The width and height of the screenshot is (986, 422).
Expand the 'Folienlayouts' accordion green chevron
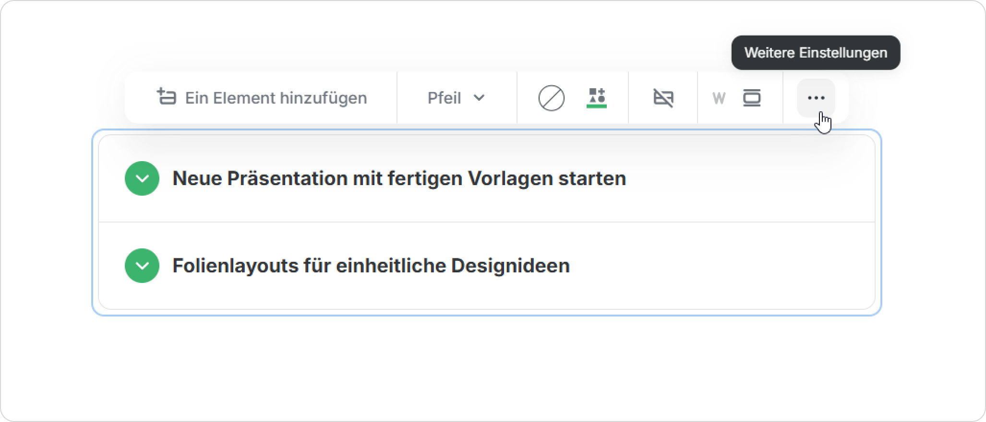142,266
